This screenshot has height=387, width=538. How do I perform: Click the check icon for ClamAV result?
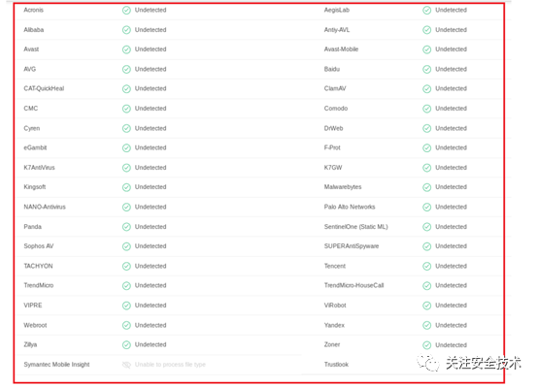tap(427, 89)
